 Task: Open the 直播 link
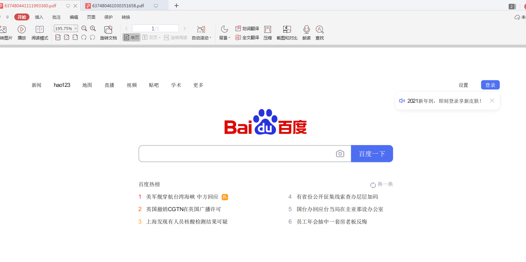(110, 85)
